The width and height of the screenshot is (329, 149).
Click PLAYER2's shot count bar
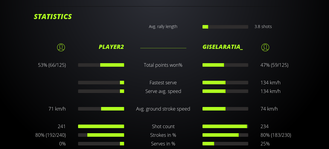pos(101,126)
